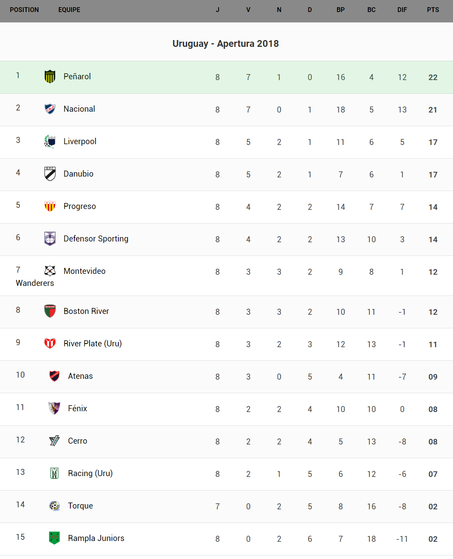The height and width of the screenshot is (559, 453).
Task: Select the Progreso crest icon
Action: pyautogui.click(x=50, y=206)
